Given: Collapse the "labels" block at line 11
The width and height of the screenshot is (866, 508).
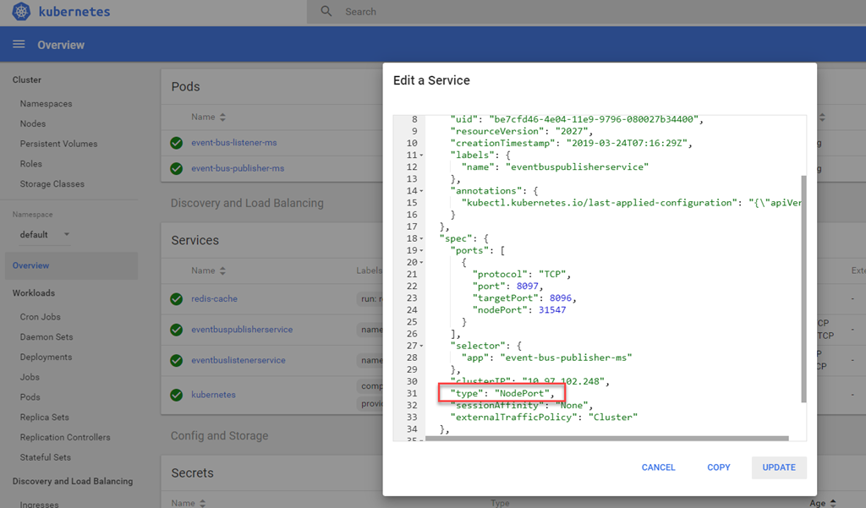Looking at the screenshot, I should pyautogui.click(x=422, y=156).
